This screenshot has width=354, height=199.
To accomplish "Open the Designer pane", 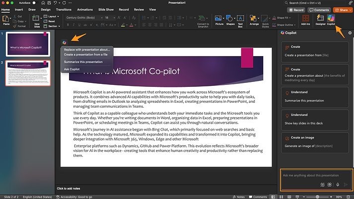I will tap(320, 20).
